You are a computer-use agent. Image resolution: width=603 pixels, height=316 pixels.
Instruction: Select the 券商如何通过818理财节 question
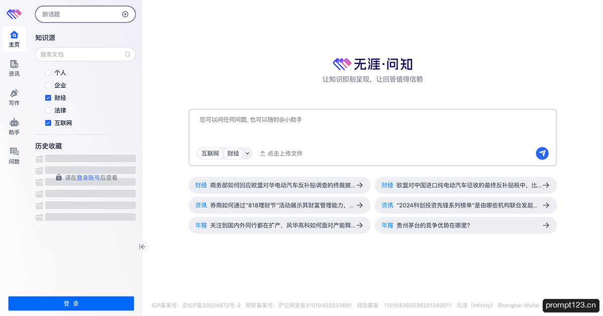pos(279,205)
